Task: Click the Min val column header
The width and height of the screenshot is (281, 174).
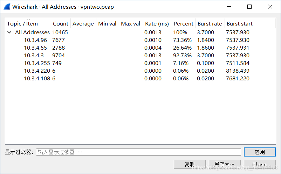Action: (107, 23)
